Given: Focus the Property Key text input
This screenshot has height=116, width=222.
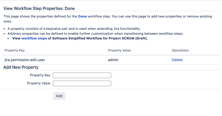Looking at the screenshot, I should pyautogui.click(x=82, y=75).
